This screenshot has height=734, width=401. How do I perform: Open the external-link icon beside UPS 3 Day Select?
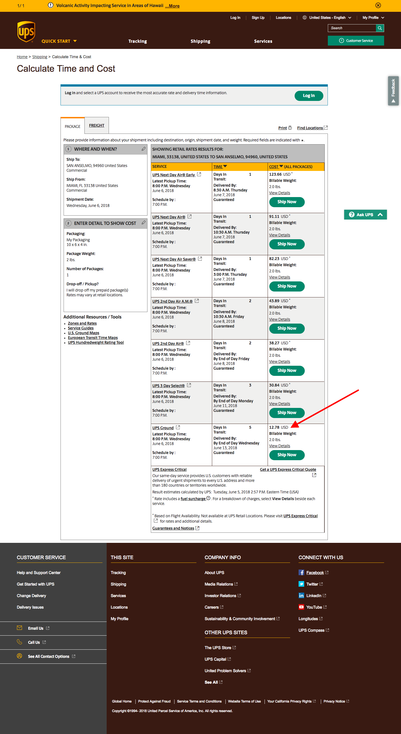pos(189,385)
